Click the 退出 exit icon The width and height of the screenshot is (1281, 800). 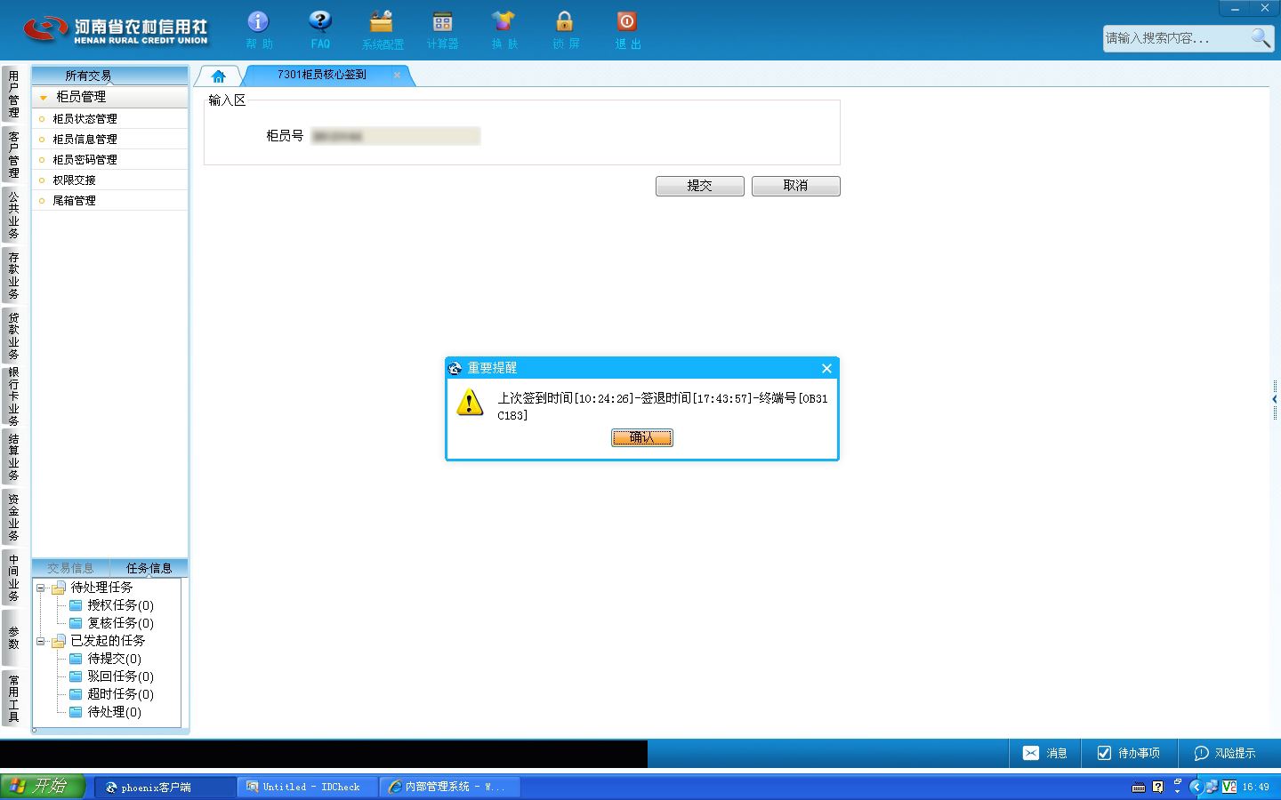[627, 30]
